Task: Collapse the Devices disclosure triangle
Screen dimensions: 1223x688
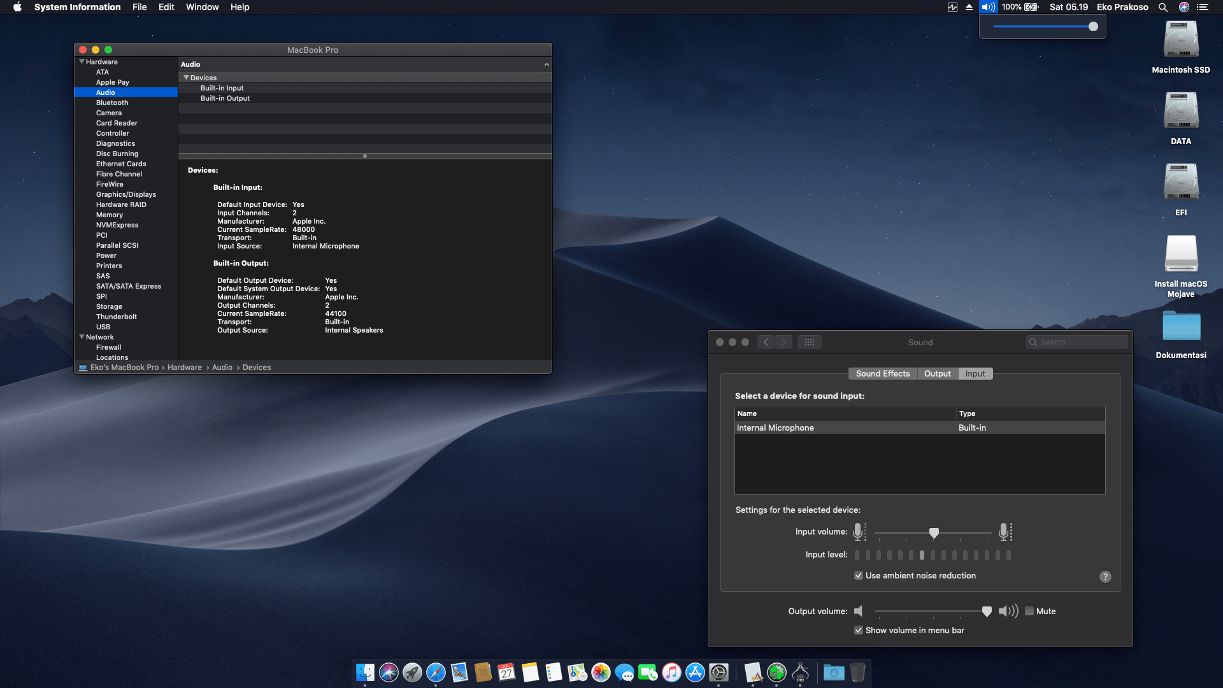Action: [x=186, y=78]
